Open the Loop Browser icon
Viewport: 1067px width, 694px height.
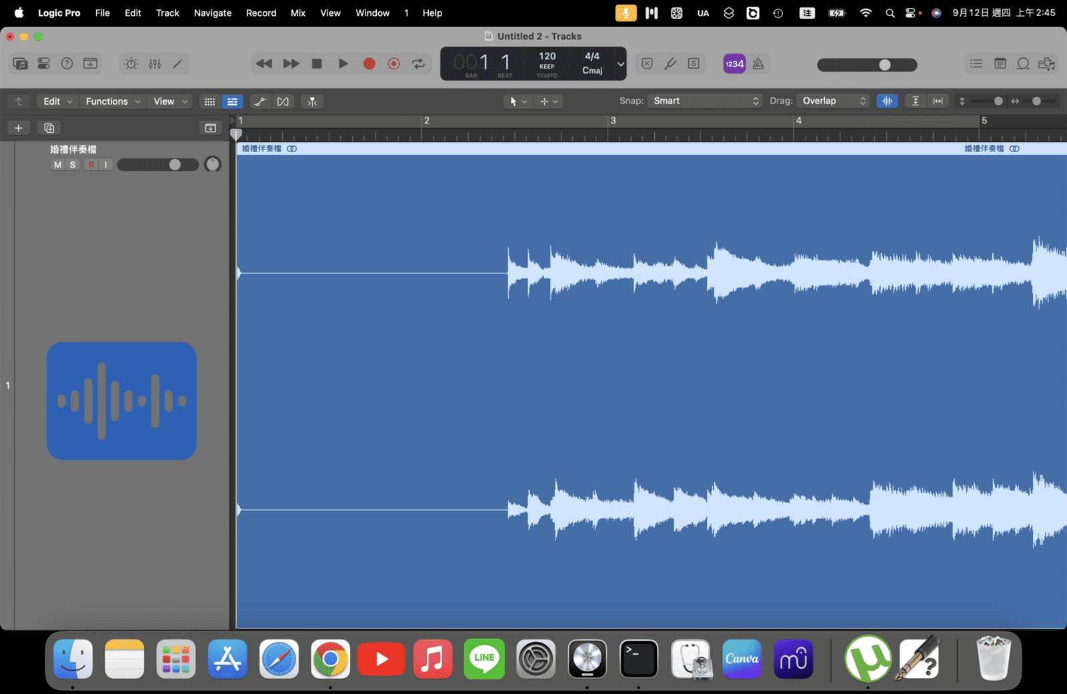(1023, 63)
